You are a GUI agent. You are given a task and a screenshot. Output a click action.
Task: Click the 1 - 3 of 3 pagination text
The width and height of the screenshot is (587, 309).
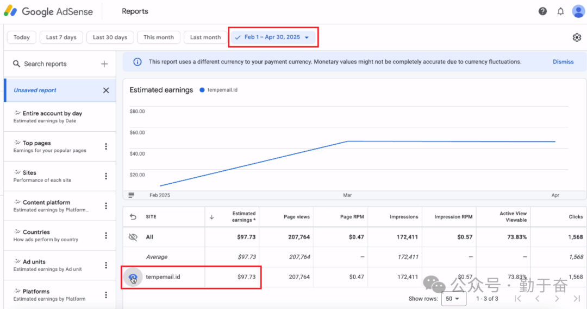(487, 299)
